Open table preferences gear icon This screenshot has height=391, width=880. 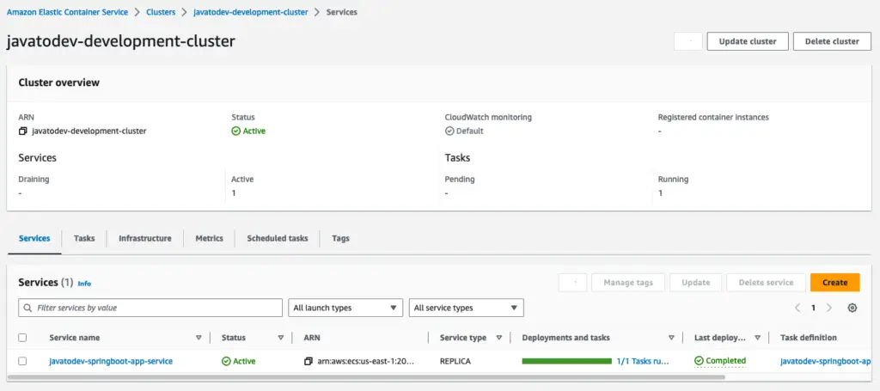point(852,308)
